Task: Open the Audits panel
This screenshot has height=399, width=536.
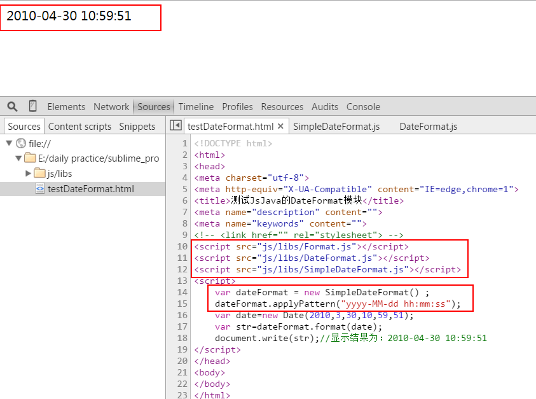Action: coord(325,107)
